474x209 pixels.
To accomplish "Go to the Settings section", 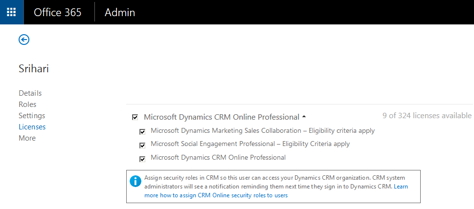I will click(x=32, y=116).
